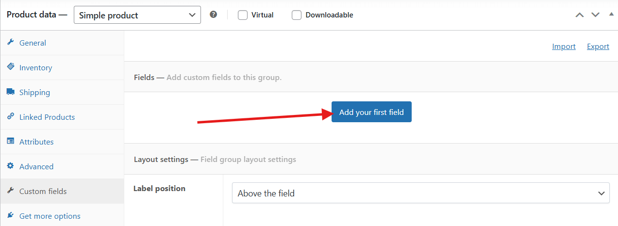Follow the Import link
Screen dimensions: 618x226
[x=564, y=47]
